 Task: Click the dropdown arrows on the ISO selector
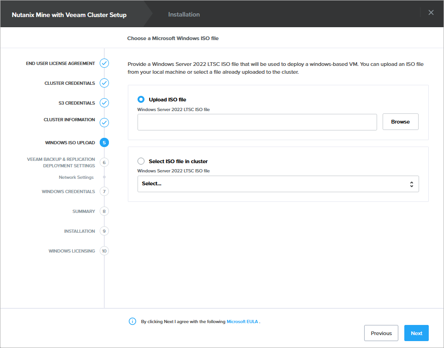pos(411,184)
